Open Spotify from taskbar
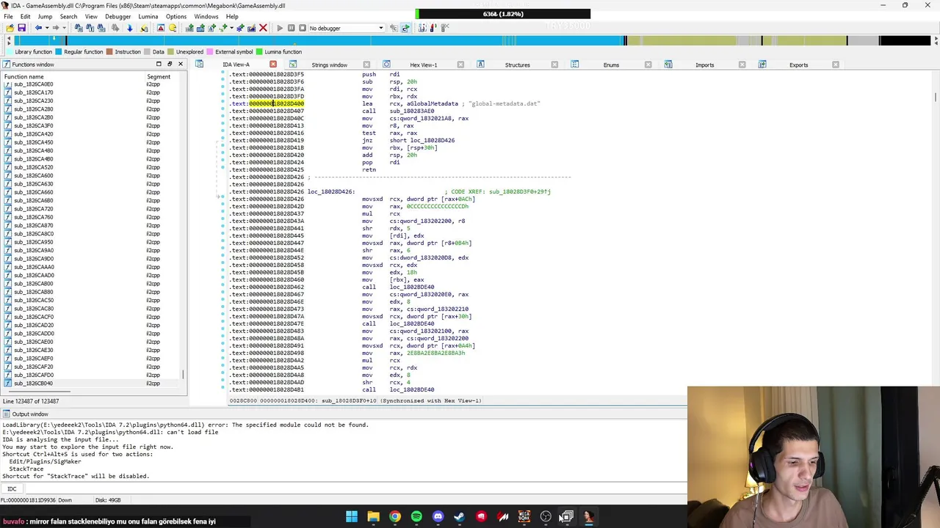This screenshot has height=528, width=940. tap(416, 516)
